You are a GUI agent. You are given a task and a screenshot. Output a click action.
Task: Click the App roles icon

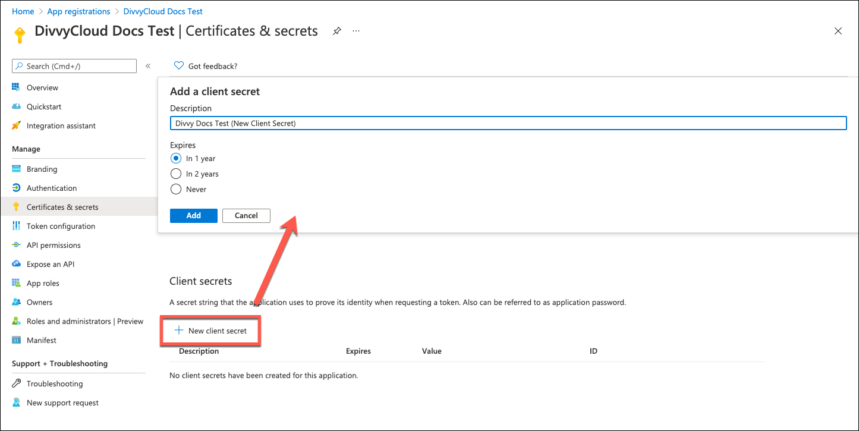[16, 283]
